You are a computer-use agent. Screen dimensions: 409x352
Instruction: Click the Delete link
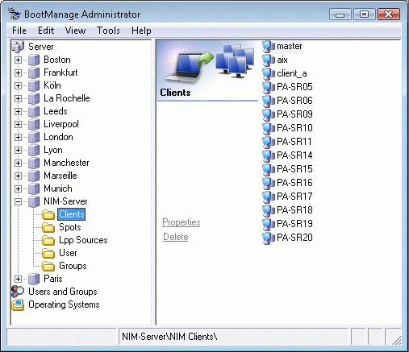tap(176, 237)
